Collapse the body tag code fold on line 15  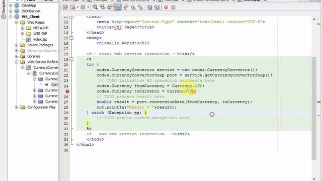(x=71, y=38)
